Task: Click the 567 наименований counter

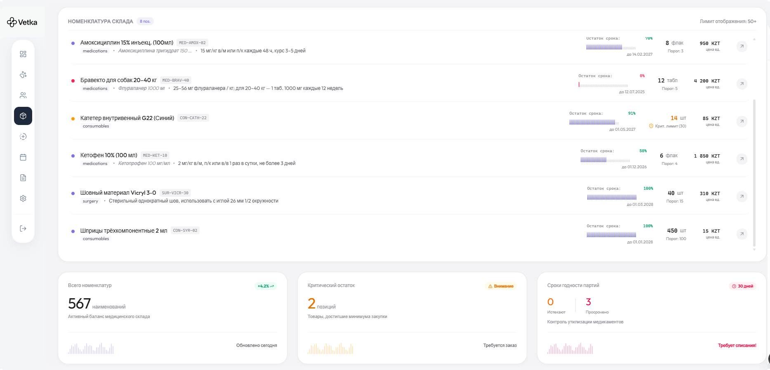Action: click(x=97, y=304)
